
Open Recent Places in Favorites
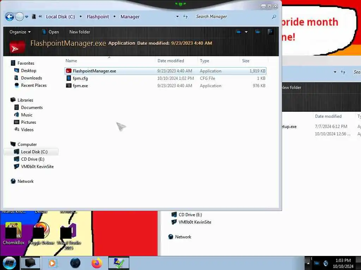(34, 85)
